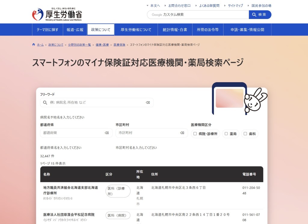Open the 統計情報・白書 menu tab
Image resolution: width=308 pixels, height=224 pixels.
tap(175, 30)
